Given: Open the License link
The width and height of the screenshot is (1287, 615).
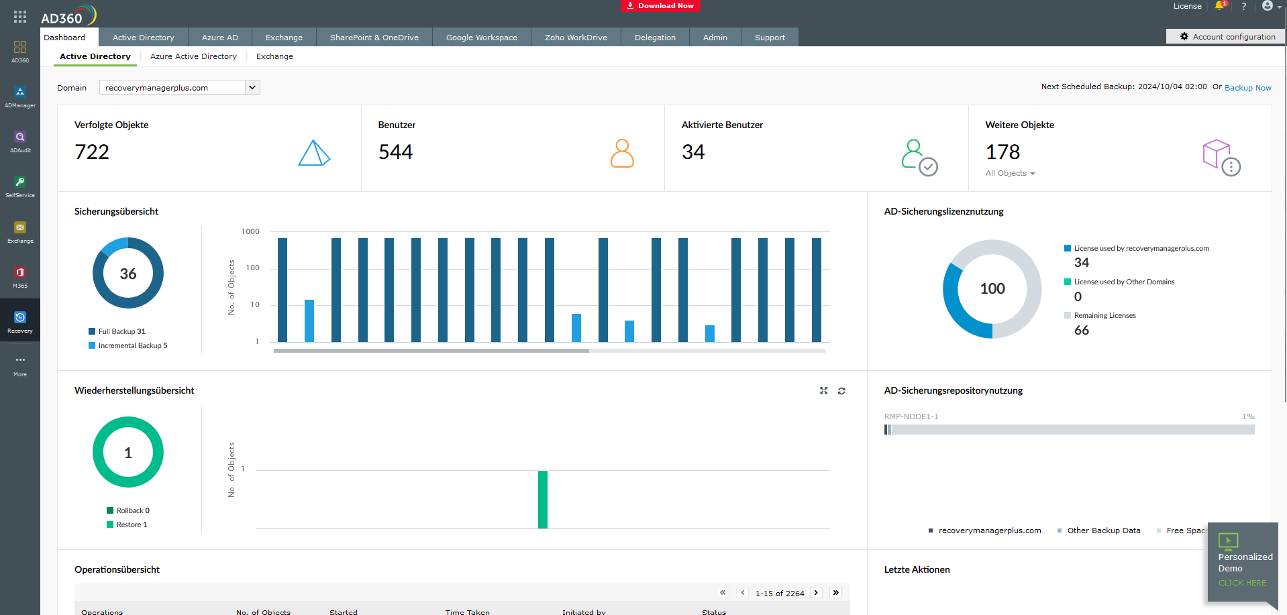Looking at the screenshot, I should [1187, 6].
